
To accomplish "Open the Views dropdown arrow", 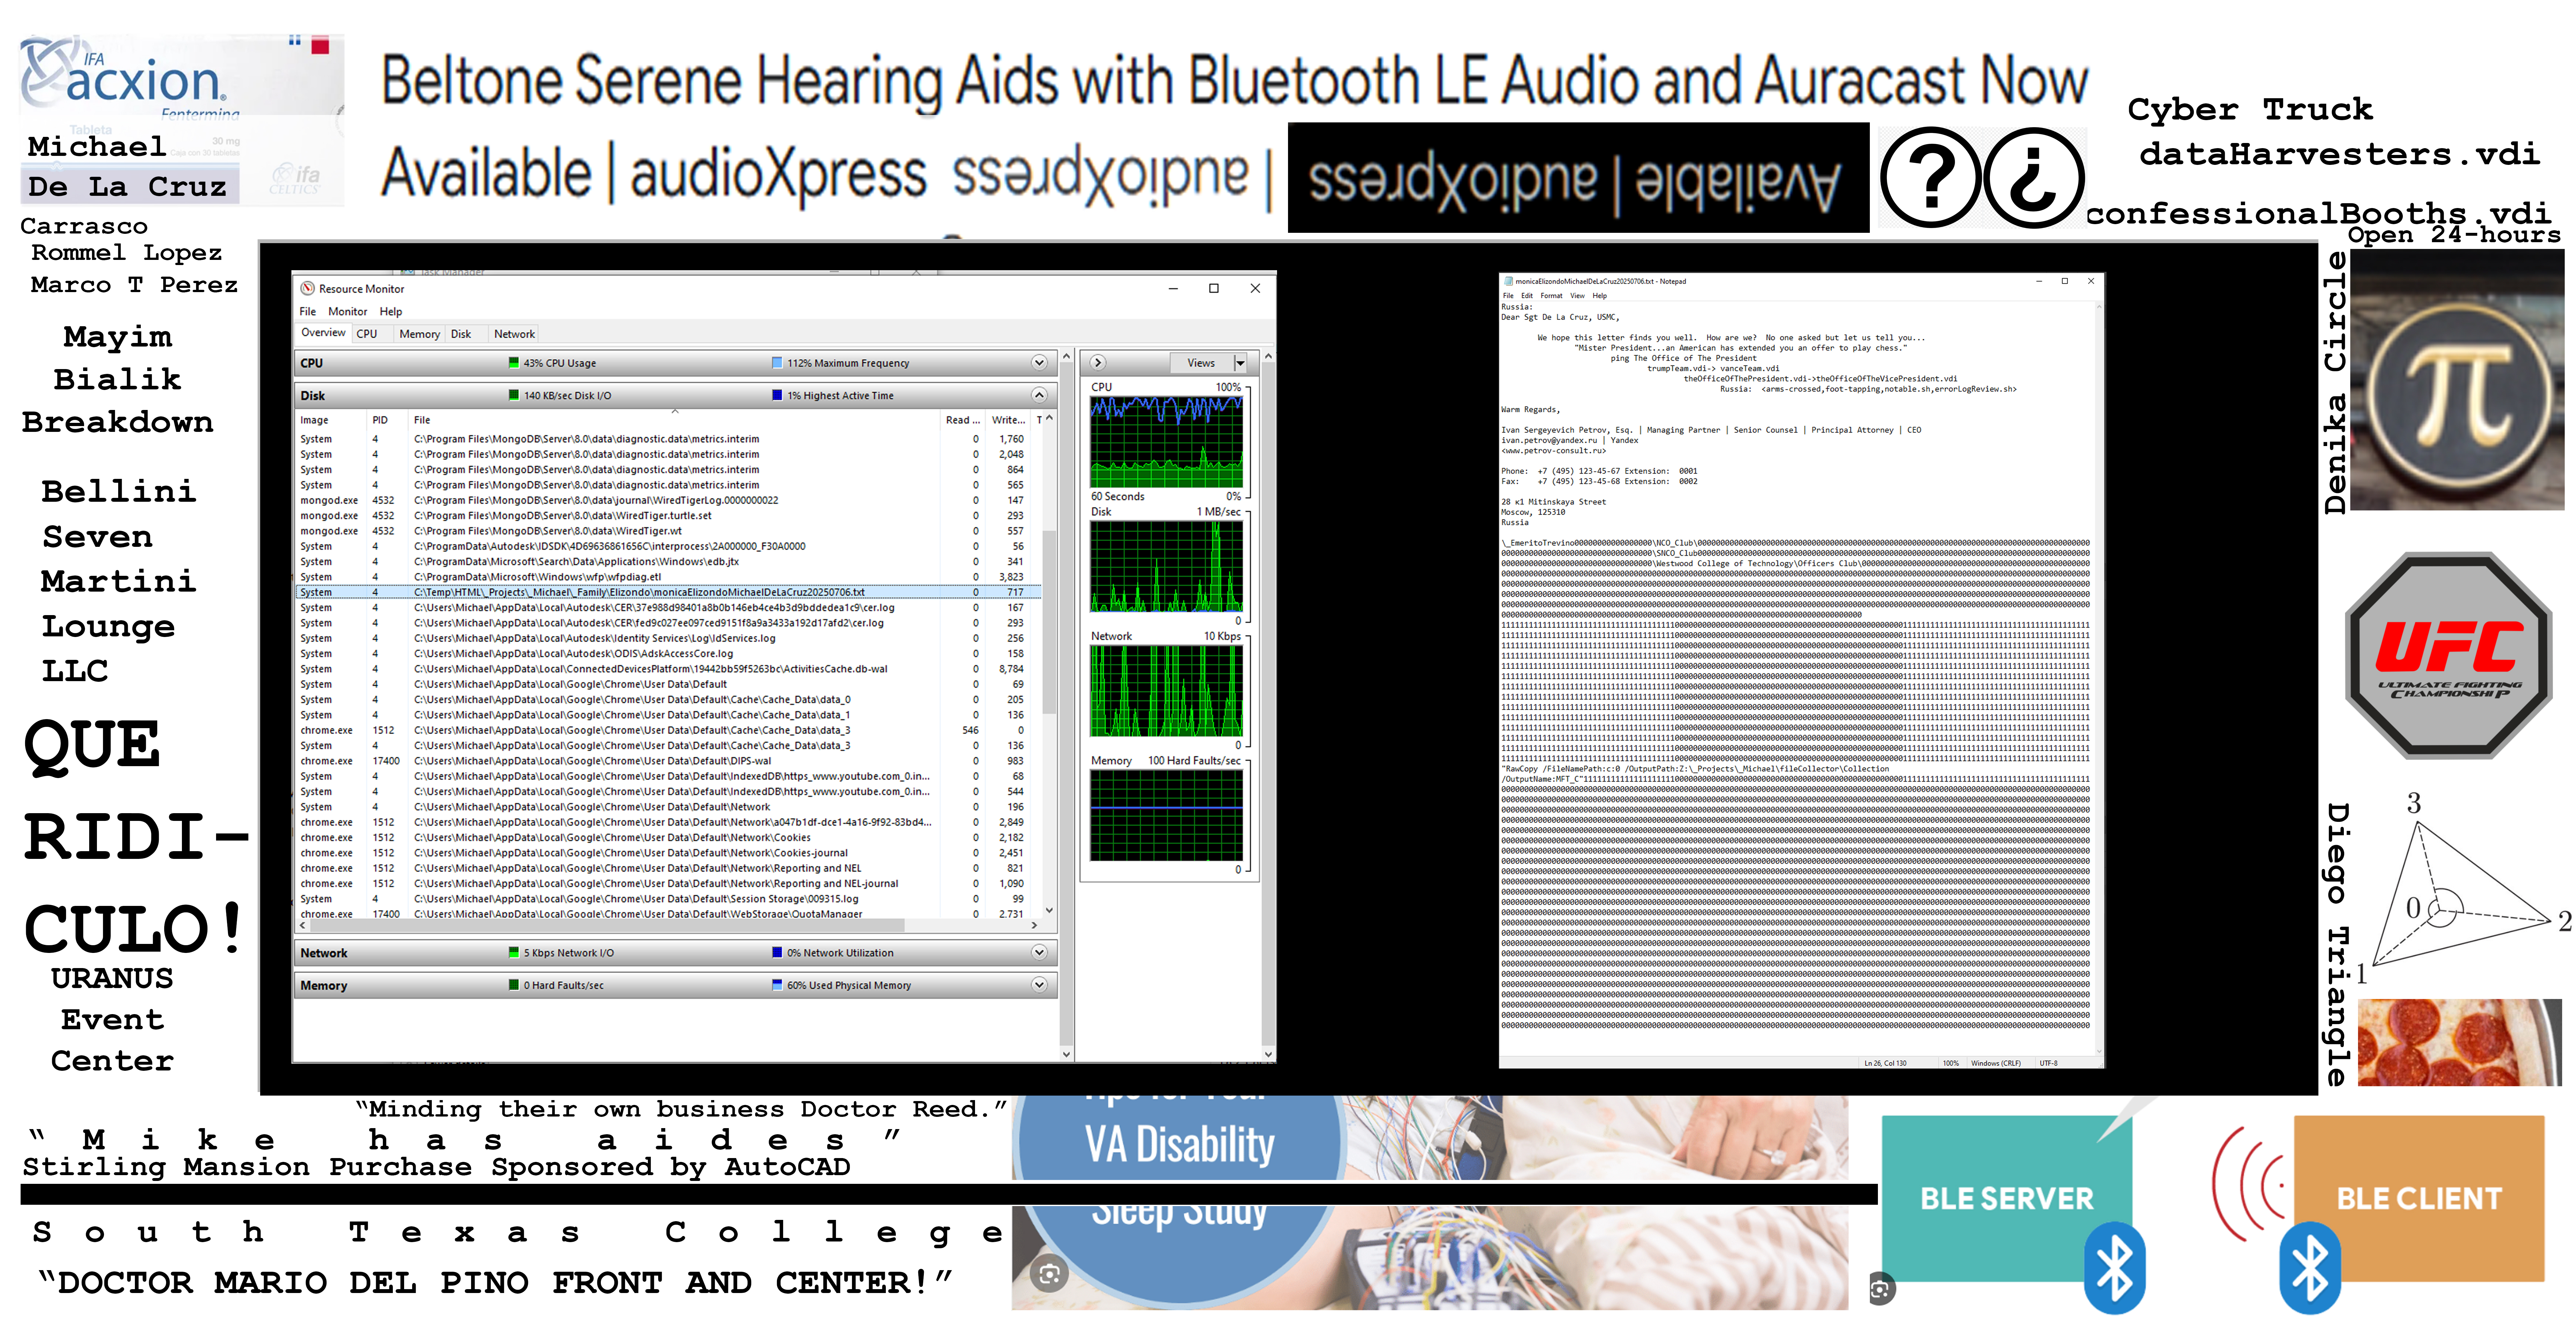I will (1240, 363).
